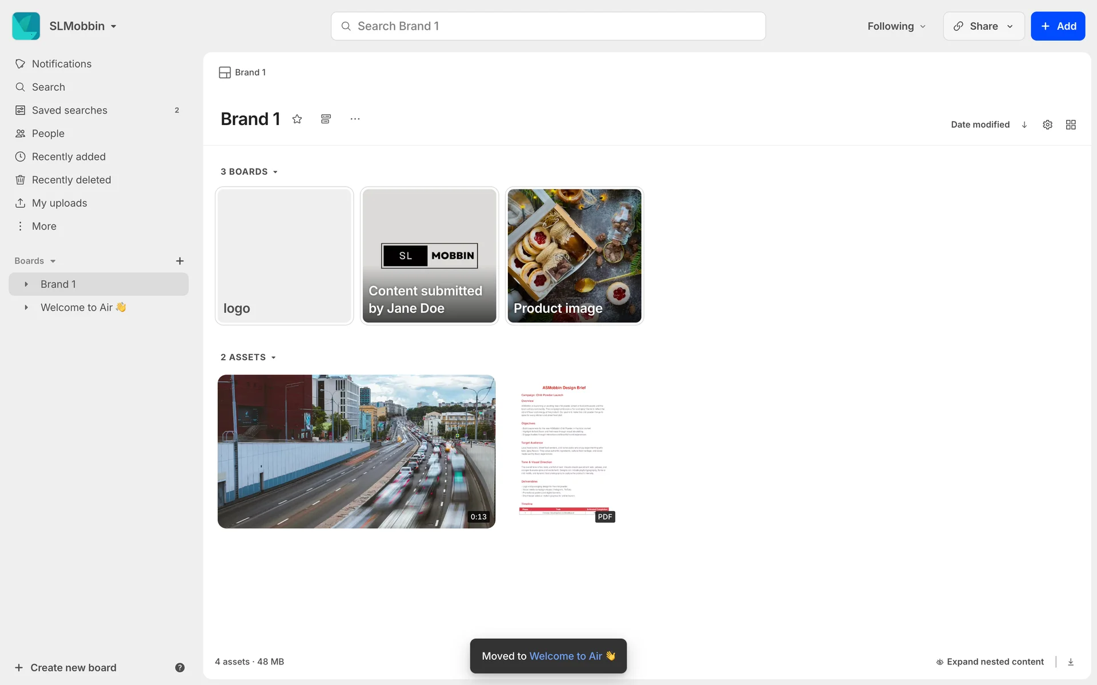Open Recently deleted in sidebar
The width and height of the screenshot is (1097, 685).
(x=71, y=180)
